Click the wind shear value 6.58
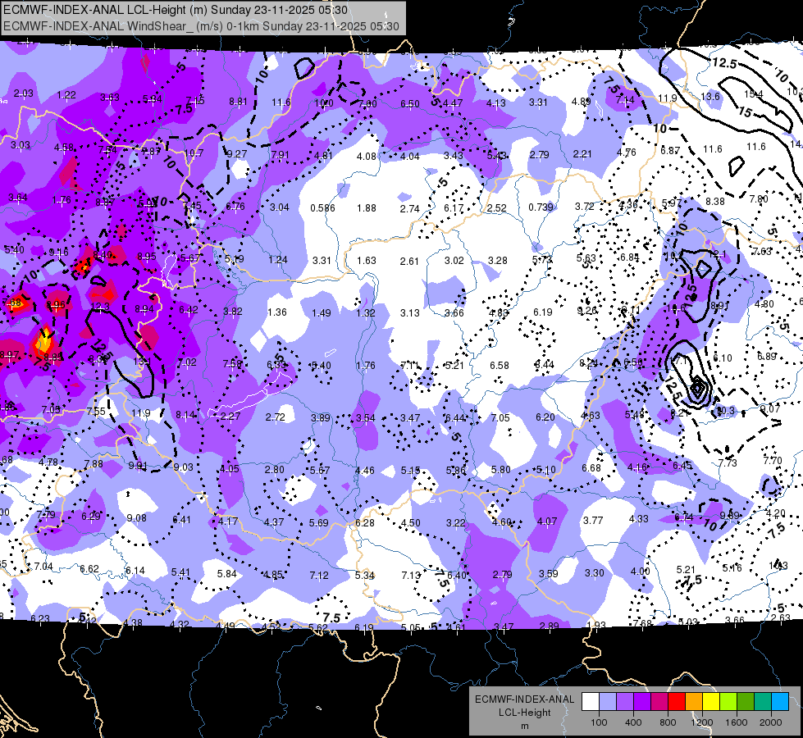The image size is (803, 738). point(500,365)
